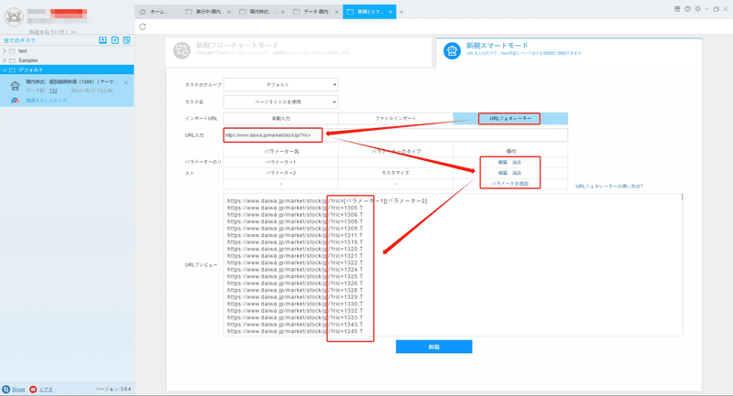Click the gift icon in the title bar
733x396 pixels.
[x=677, y=9]
